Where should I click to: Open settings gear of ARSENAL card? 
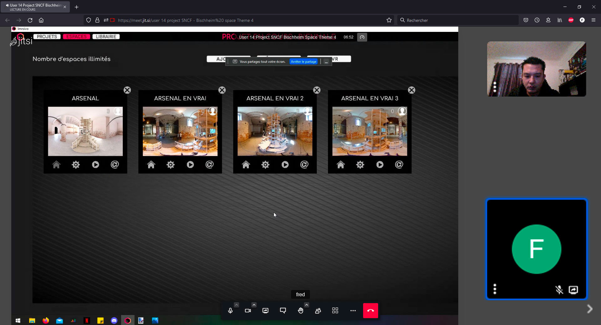tap(76, 164)
